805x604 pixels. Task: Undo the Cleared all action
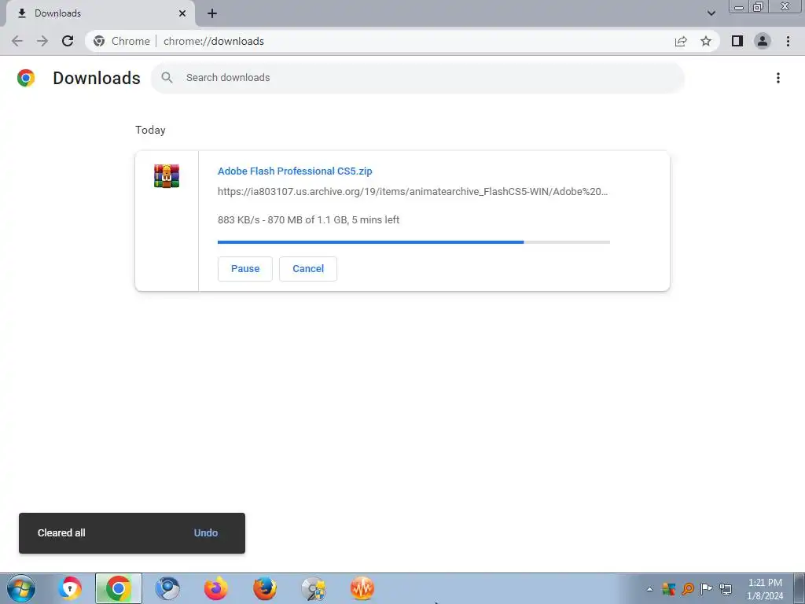[206, 532]
